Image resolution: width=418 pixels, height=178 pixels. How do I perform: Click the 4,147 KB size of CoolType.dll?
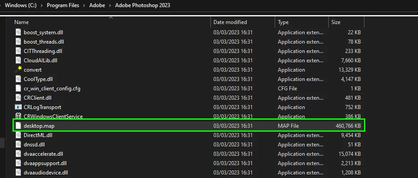(x=351, y=79)
